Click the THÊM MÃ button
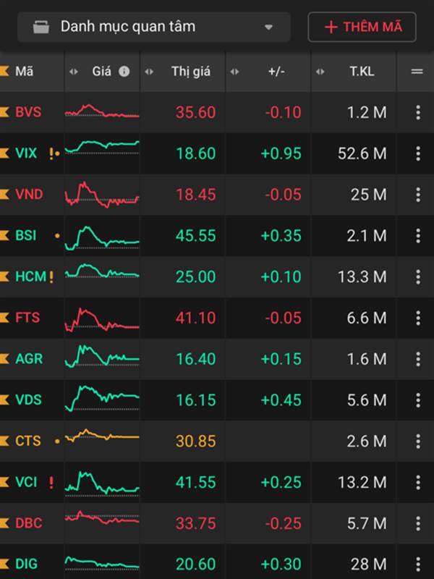The width and height of the screenshot is (434, 579). pyautogui.click(x=362, y=27)
